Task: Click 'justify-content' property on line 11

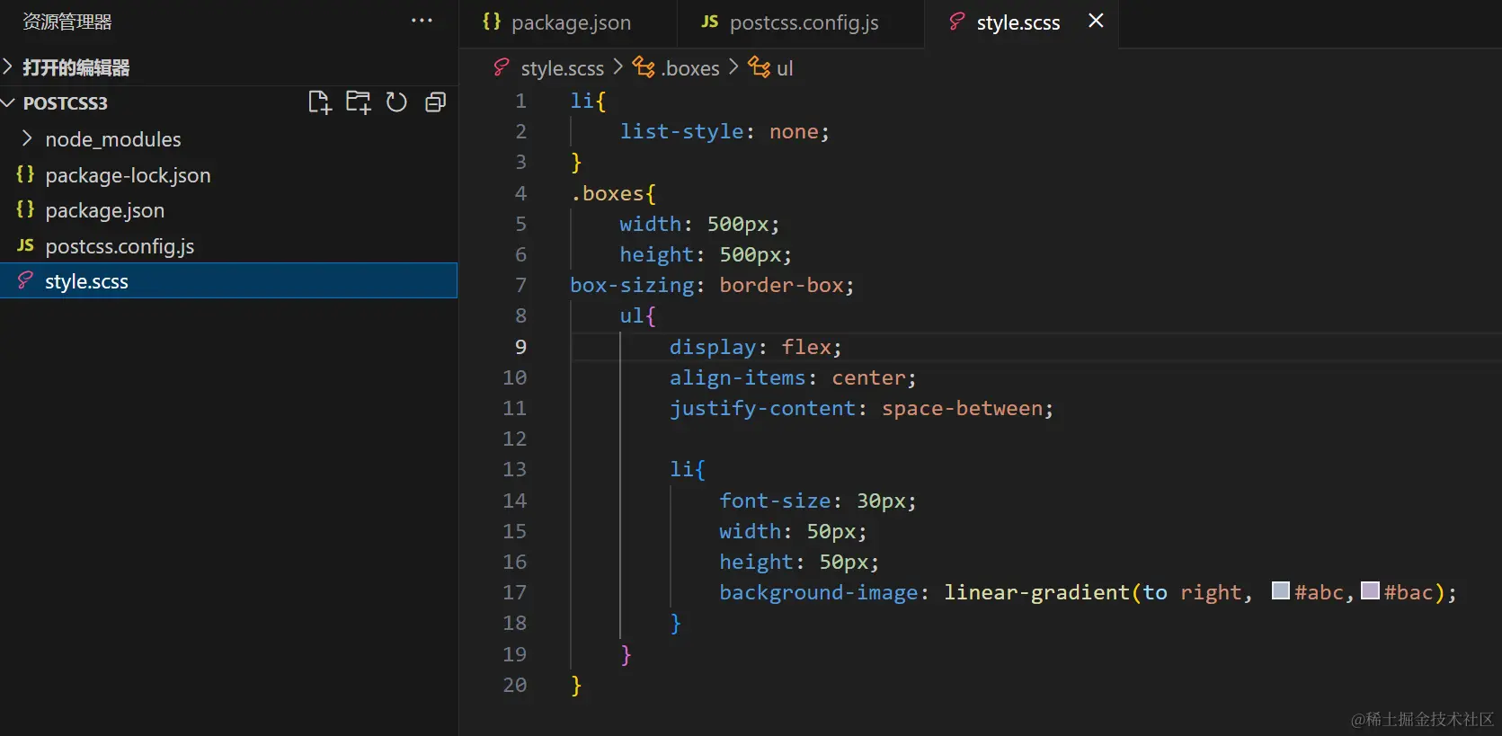Action: [x=763, y=408]
